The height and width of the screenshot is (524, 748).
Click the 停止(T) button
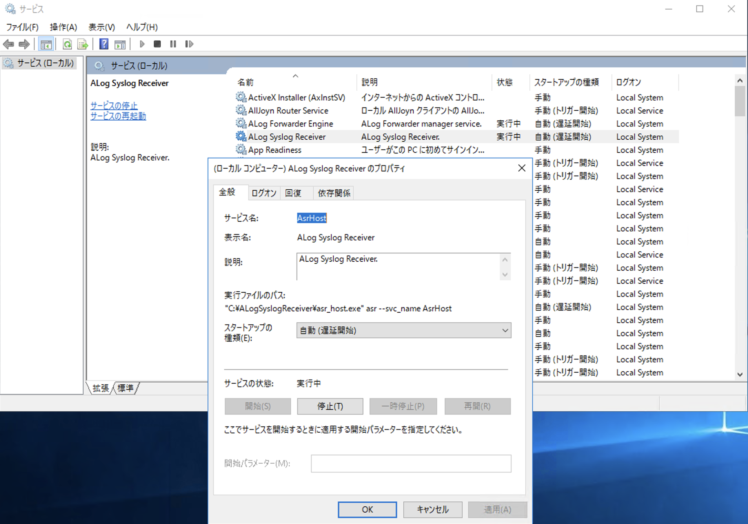[x=330, y=406]
